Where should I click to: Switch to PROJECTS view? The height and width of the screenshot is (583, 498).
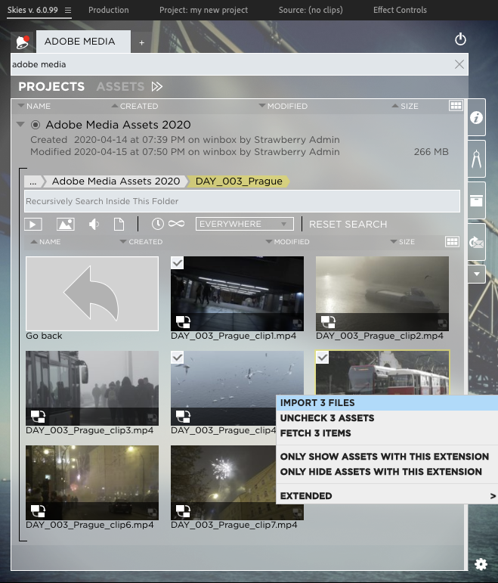click(51, 87)
